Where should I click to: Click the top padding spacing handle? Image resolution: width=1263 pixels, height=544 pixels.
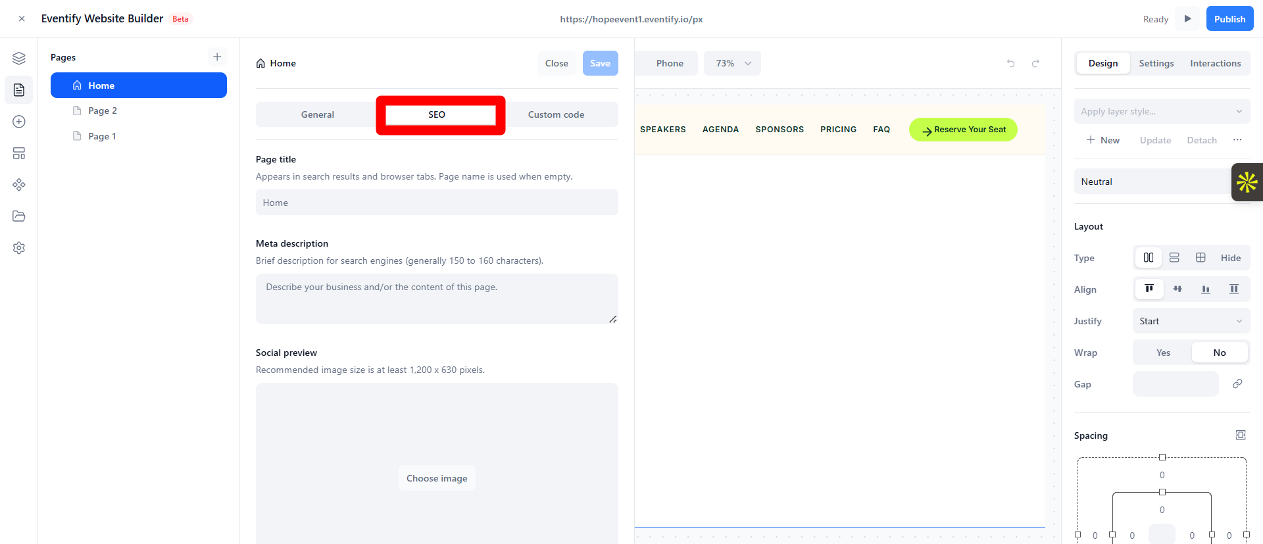tap(1162, 492)
